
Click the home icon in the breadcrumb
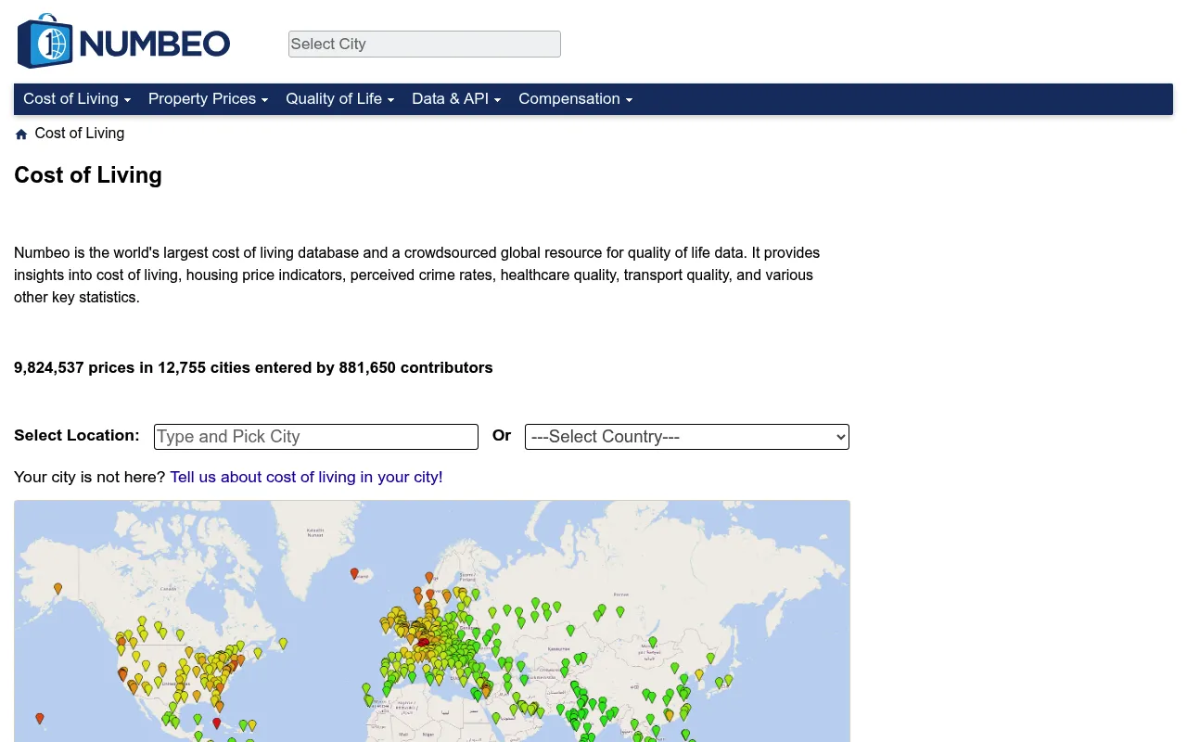tap(21, 134)
